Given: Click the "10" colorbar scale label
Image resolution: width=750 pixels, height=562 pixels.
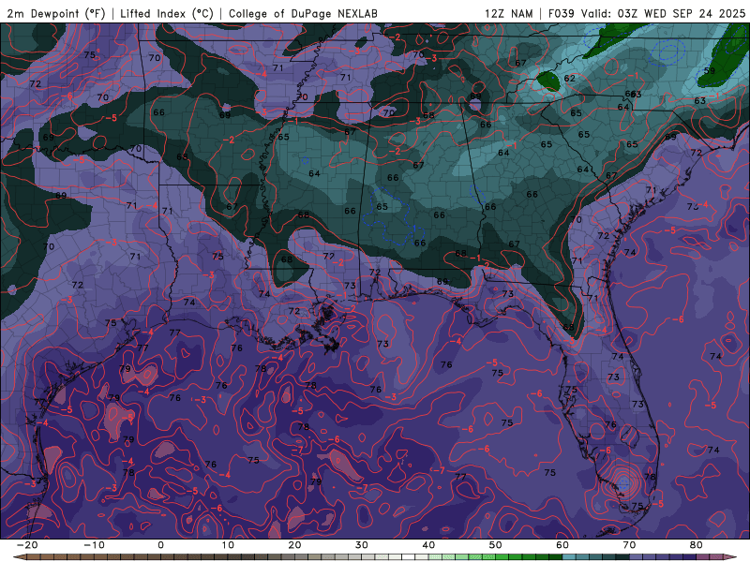Looking at the screenshot, I should click(228, 545).
